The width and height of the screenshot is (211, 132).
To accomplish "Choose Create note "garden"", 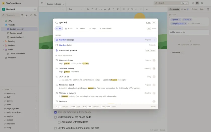I will click(x=105, y=50).
